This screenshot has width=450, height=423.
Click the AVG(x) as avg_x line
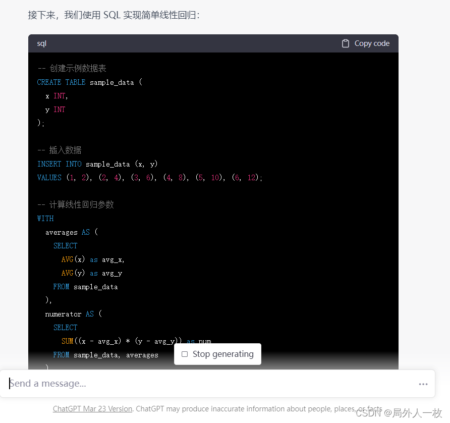point(93,259)
